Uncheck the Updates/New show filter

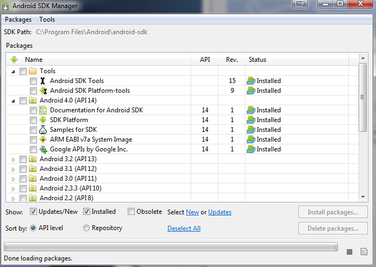click(x=33, y=212)
